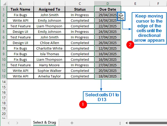The width and height of the screenshot is (167, 126).
Task: Click the Charlotte White cell
Action: [49, 48]
